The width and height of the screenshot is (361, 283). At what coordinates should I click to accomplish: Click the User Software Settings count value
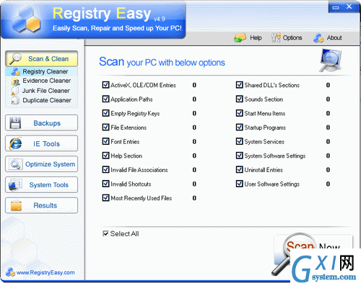coord(328,184)
